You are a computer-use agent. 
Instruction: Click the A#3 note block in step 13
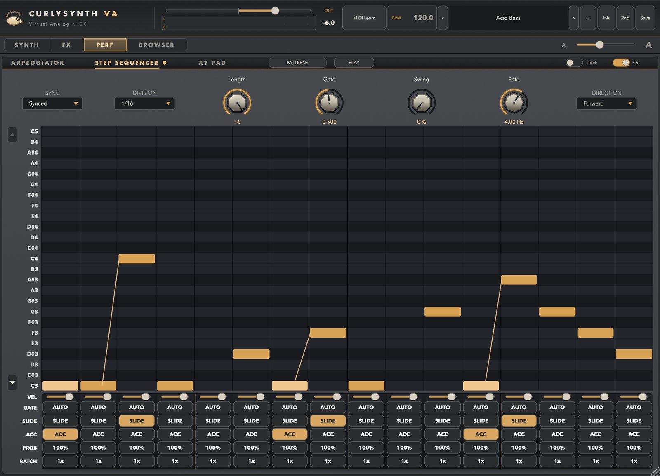[519, 280]
